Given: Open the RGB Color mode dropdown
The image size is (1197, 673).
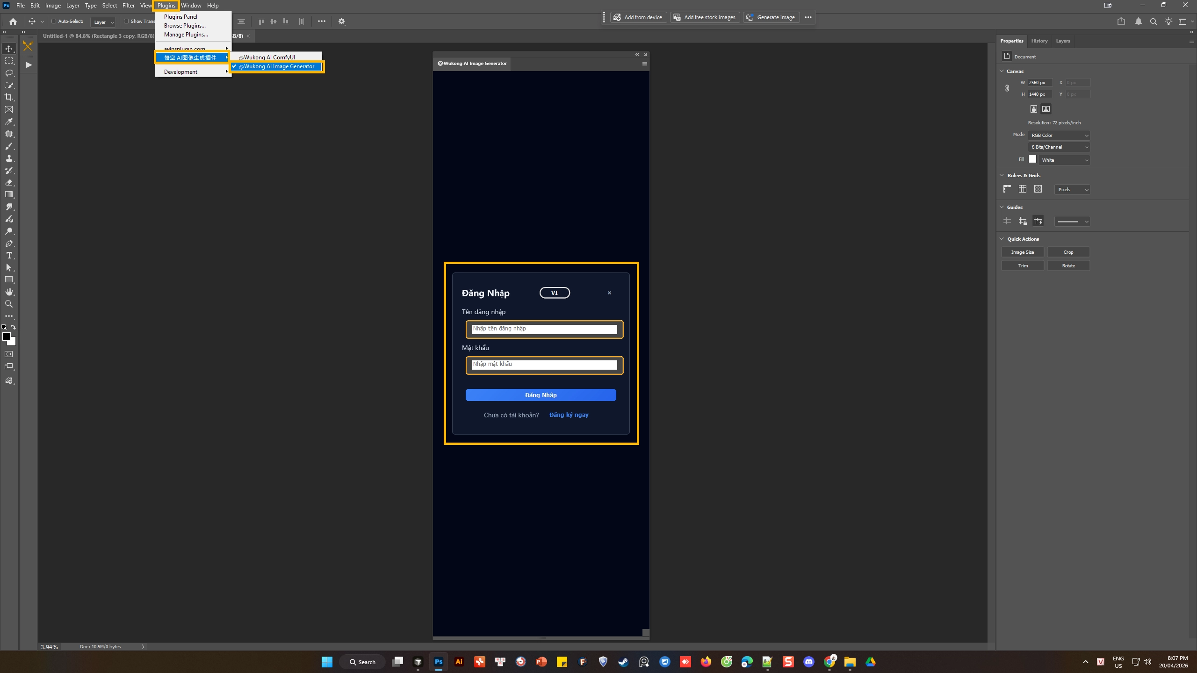Looking at the screenshot, I should click(x=1059, y=135).
